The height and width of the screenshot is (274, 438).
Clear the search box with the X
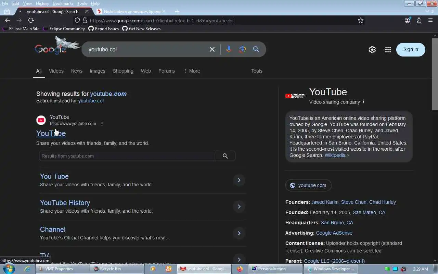coord(212,49)
